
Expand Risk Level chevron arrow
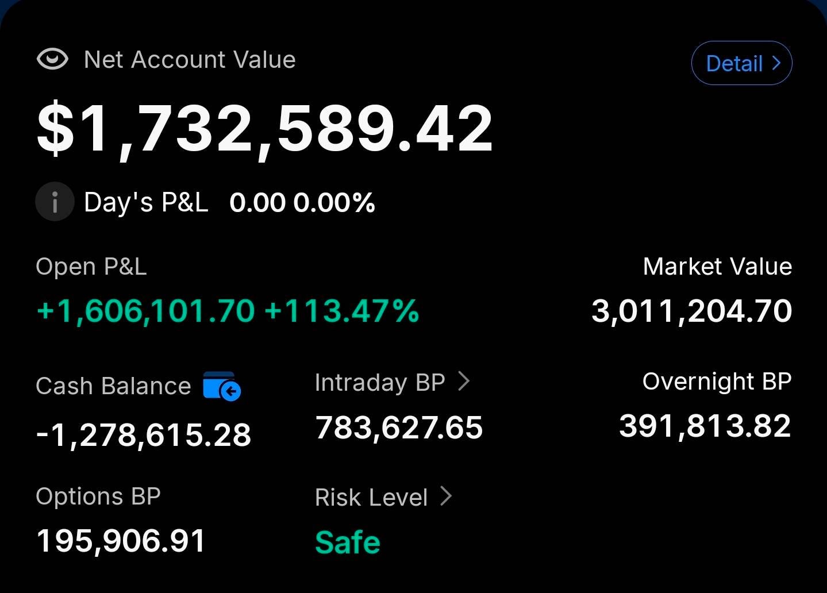446,496
